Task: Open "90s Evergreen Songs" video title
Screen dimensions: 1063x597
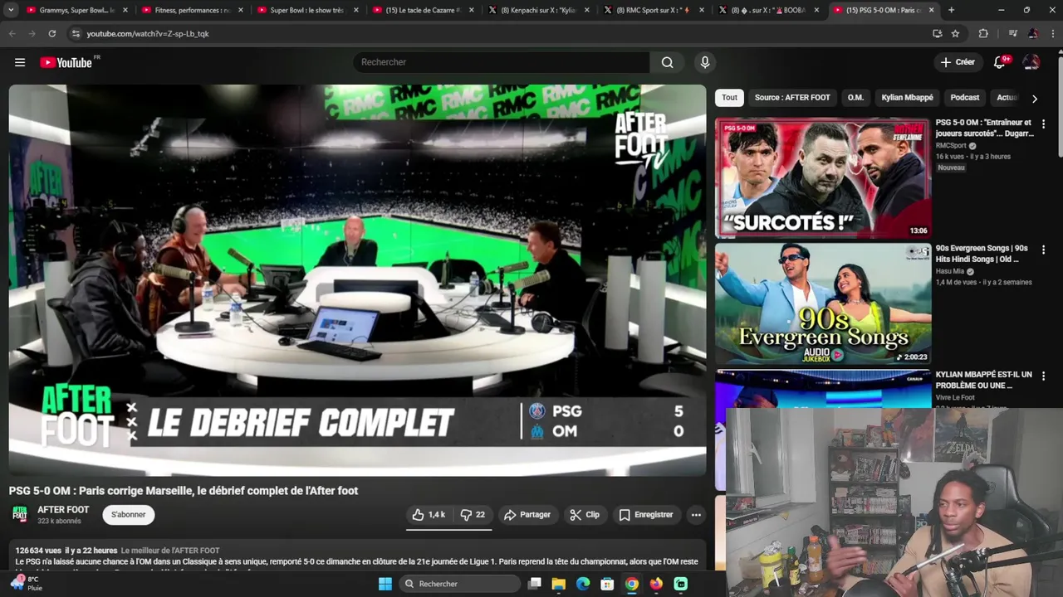Action: pyautogui.click(x=982, y=254)
